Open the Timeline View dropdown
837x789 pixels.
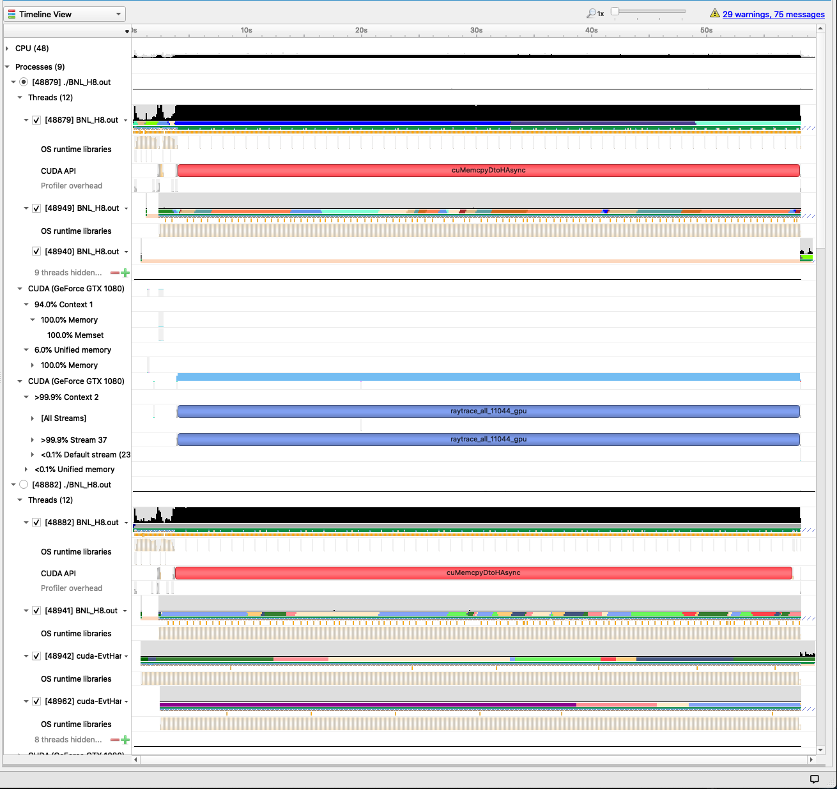(66, 14)
